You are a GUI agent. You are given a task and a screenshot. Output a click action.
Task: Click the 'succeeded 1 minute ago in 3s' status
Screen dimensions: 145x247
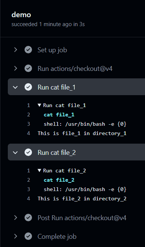click(48, 24)
